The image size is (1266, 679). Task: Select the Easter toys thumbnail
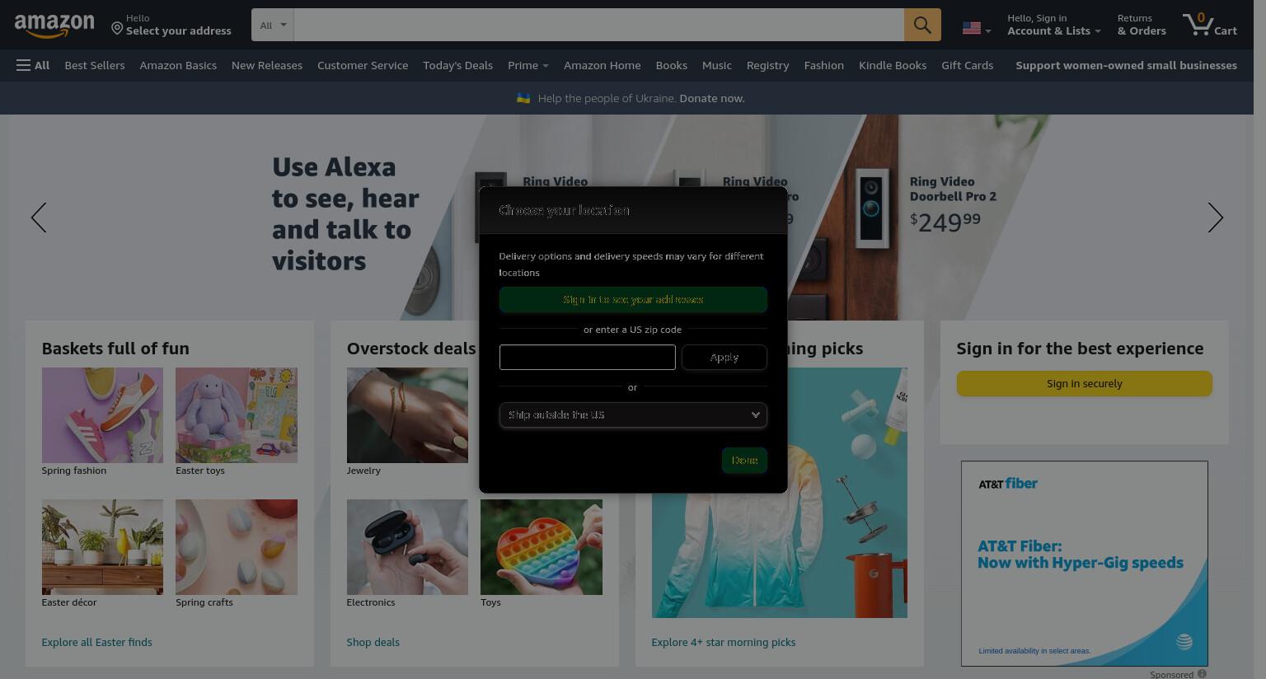[237, 415]
